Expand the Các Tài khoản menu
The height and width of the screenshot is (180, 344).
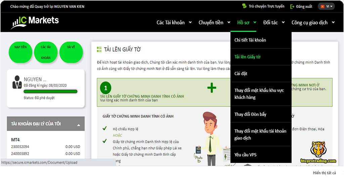point(174,22)
